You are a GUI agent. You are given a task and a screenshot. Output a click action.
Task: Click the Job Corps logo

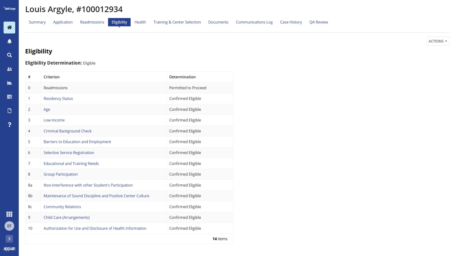[9, 8]
